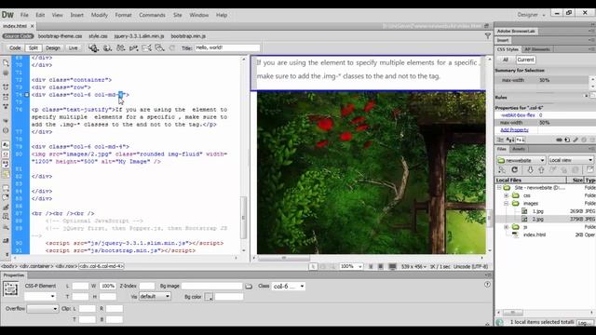Click the Bg color swatch
This screenshot has height=335, width=596.
209,297
